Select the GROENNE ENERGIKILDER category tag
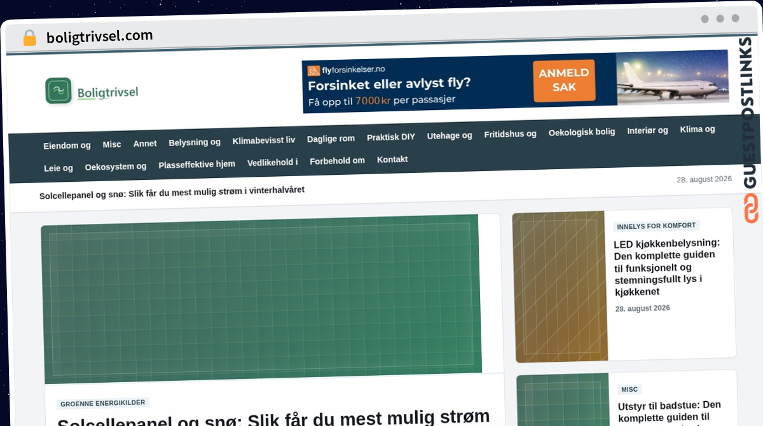The width and height of the screenshot is (763, 426). click(104, 403)
